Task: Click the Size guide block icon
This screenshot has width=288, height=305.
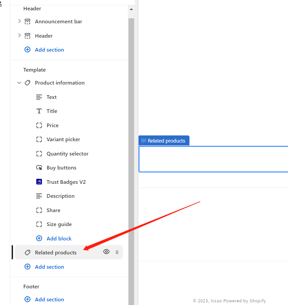Action: pos(39,224)
